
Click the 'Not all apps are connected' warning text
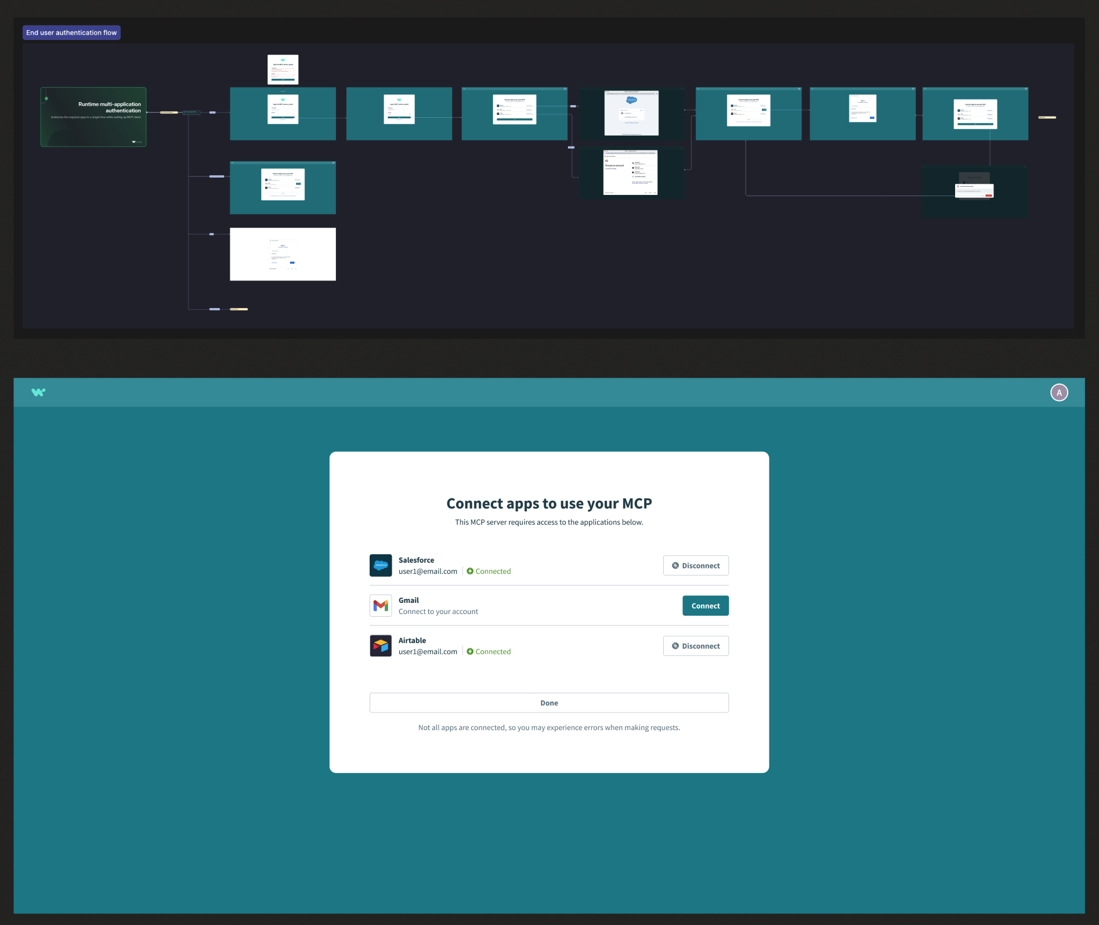tap(549, 727)
